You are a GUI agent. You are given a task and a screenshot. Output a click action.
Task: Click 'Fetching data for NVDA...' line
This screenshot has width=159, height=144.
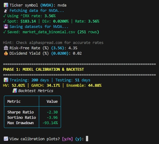coord(37,11)
